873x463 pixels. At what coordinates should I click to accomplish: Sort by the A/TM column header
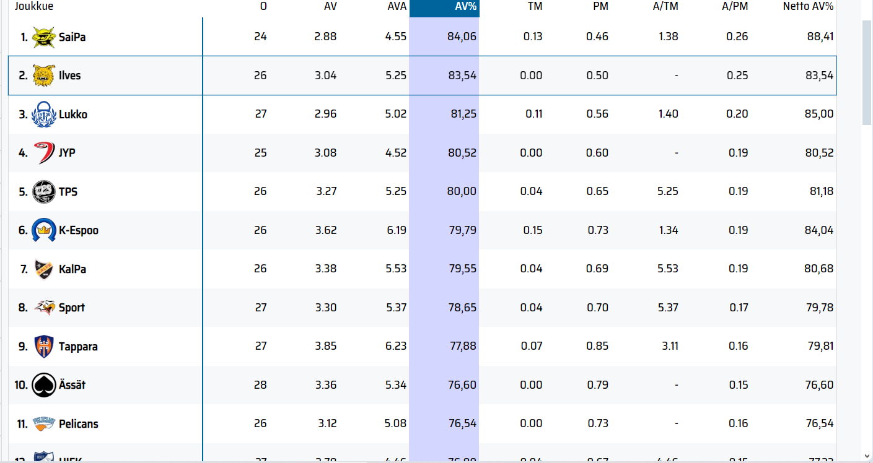(x=665, y=7)
